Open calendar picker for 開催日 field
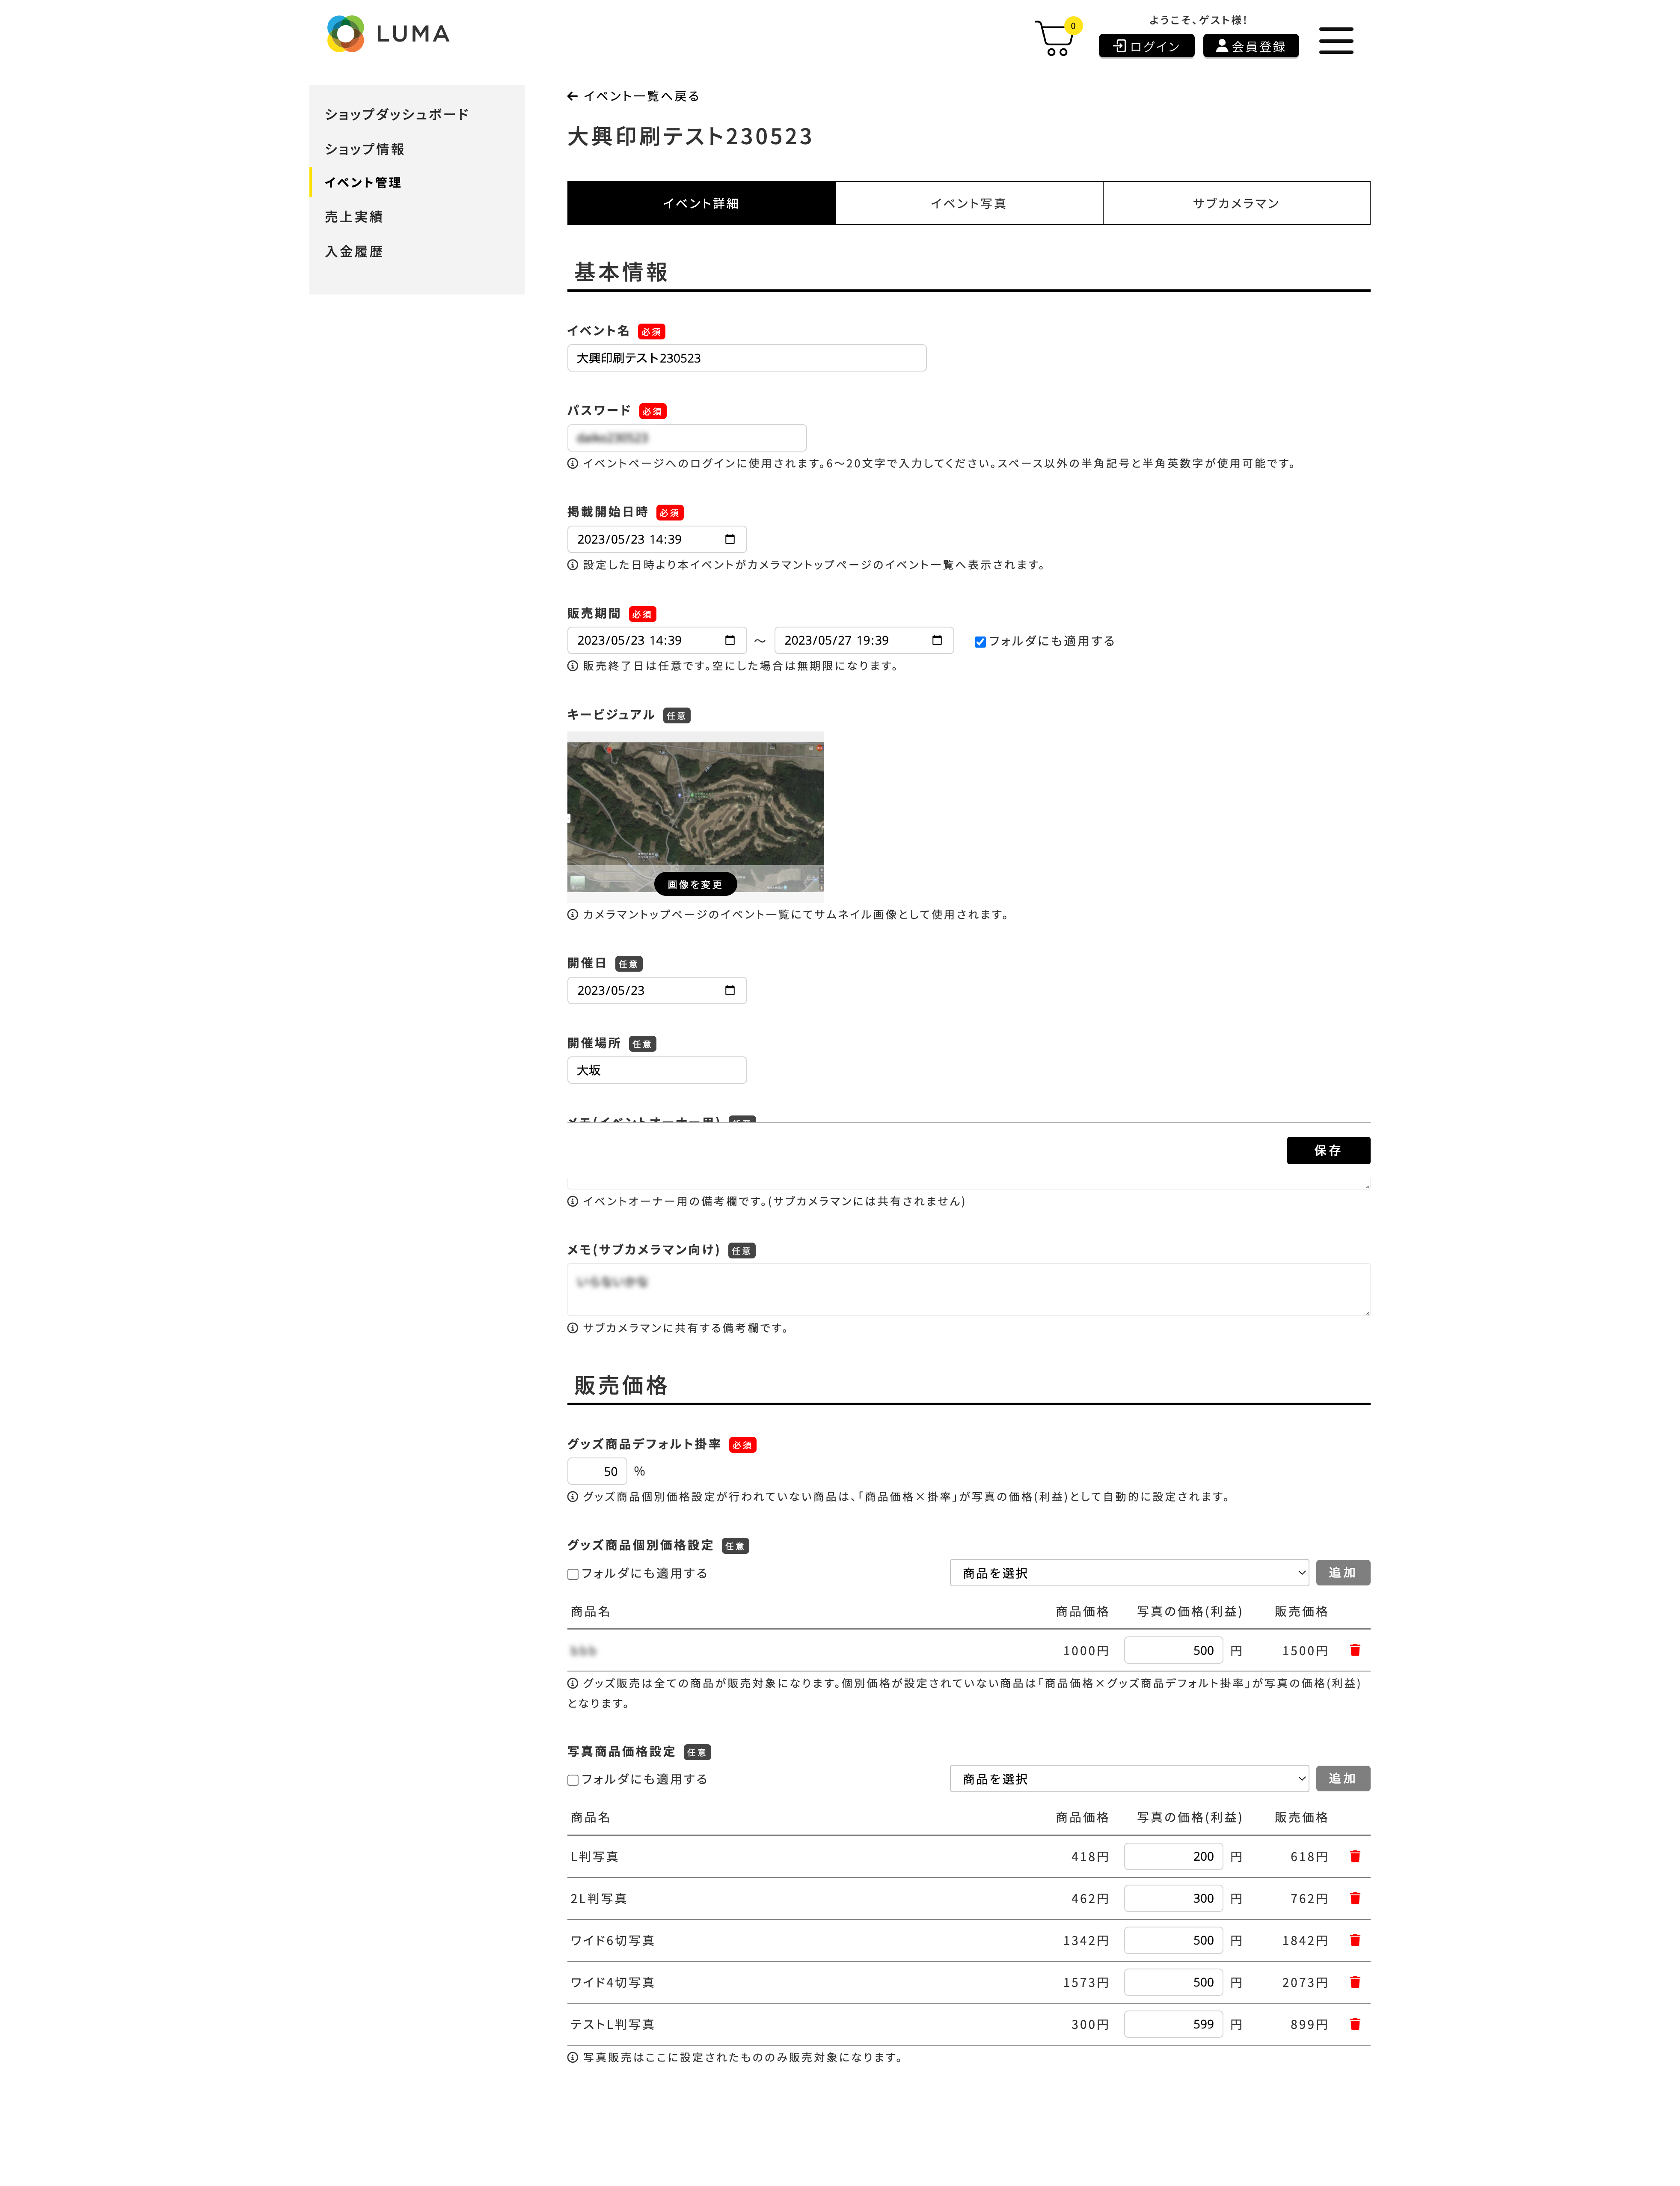Viewport: 1680px width, 2186px height. coord(729,990)
